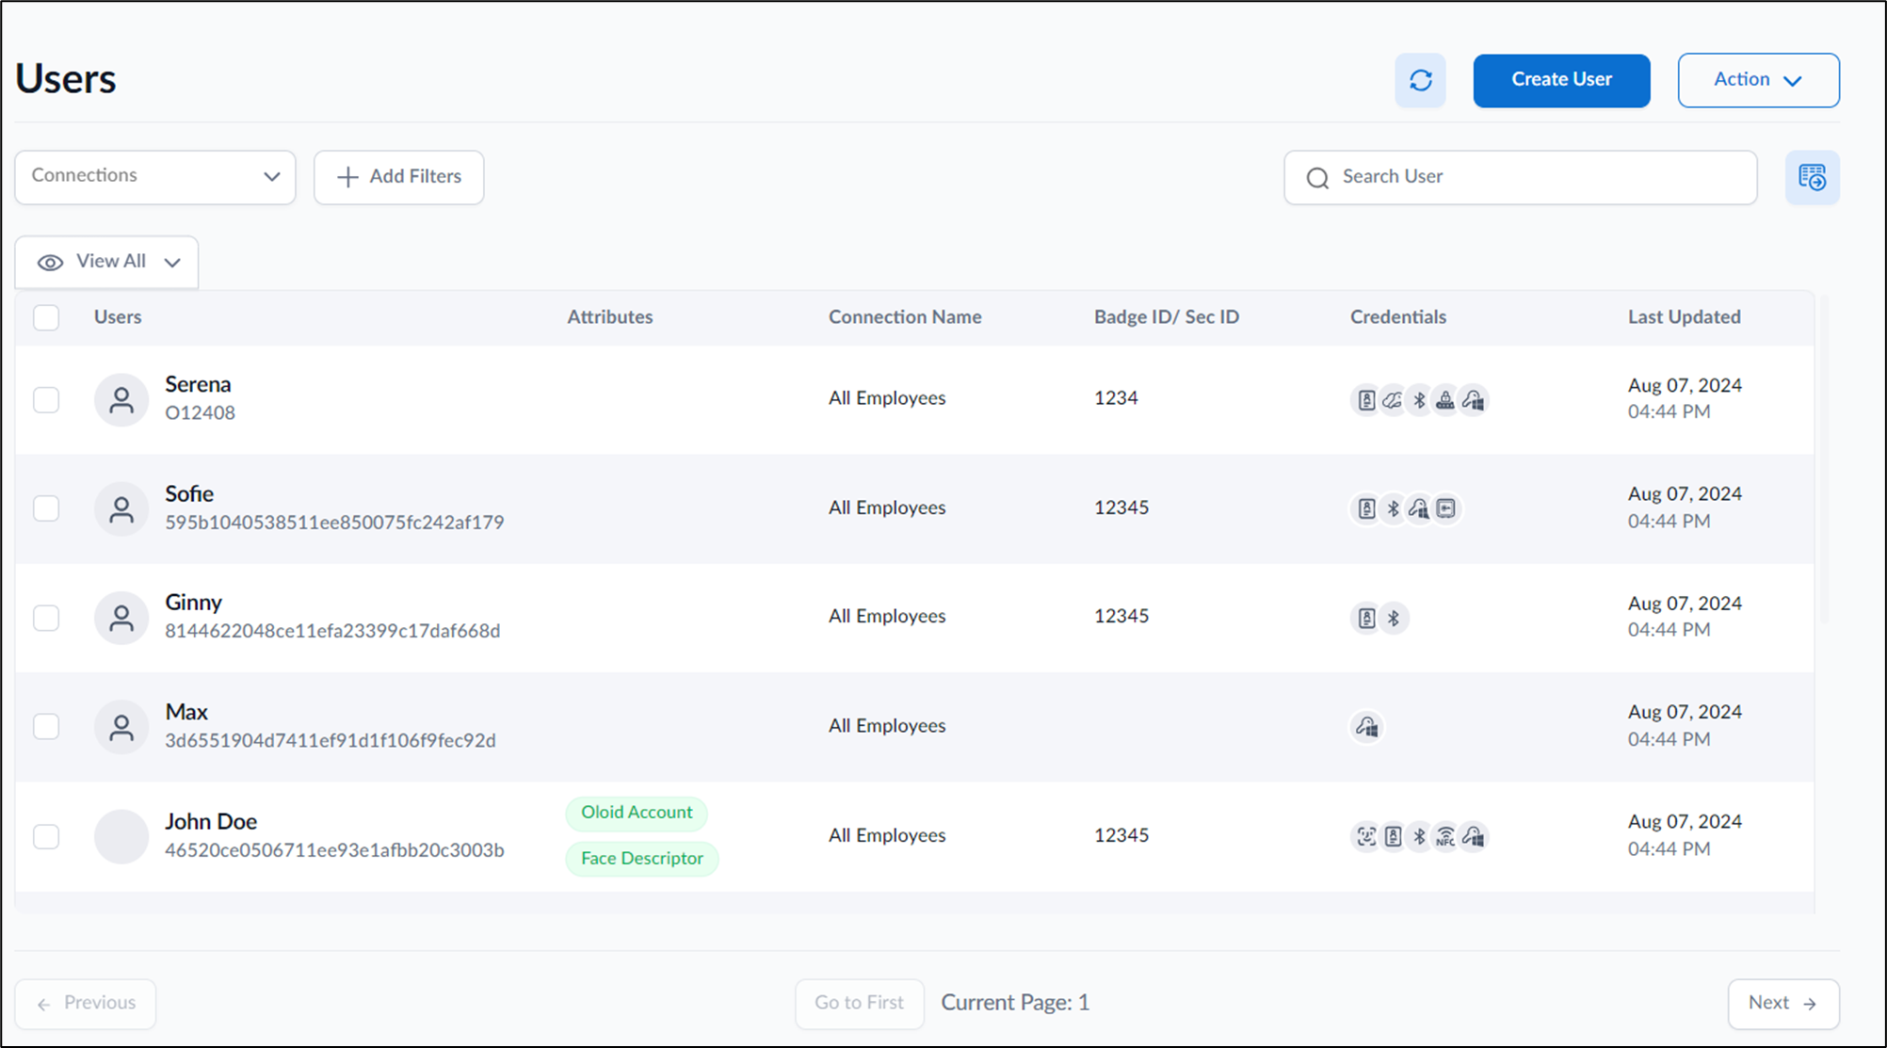Click Sofie's safe/vault credential icon

pyautogui.click(x=1446, y=509)
